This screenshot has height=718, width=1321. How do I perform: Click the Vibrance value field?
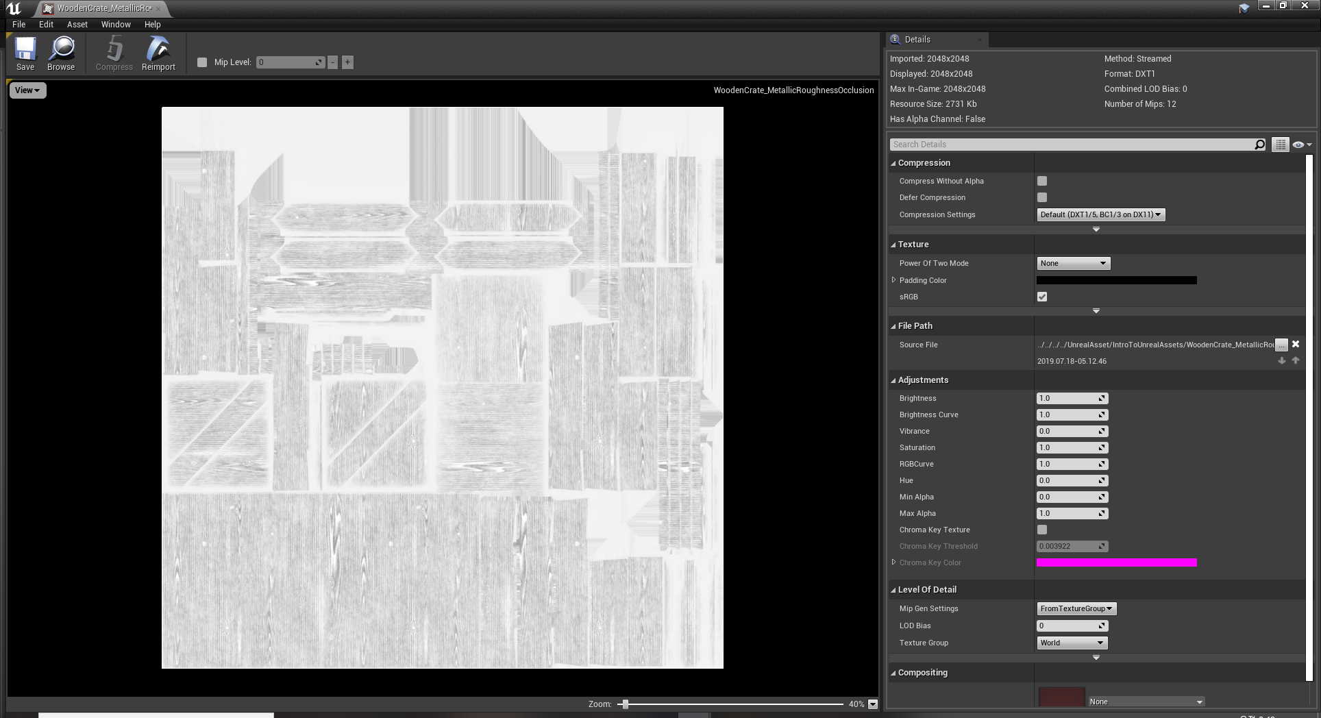pos(1072,431)
